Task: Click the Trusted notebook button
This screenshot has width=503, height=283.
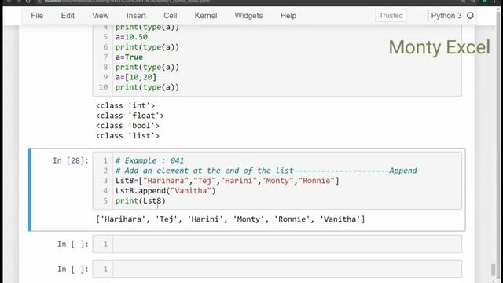Action: [x=391, y=16]
